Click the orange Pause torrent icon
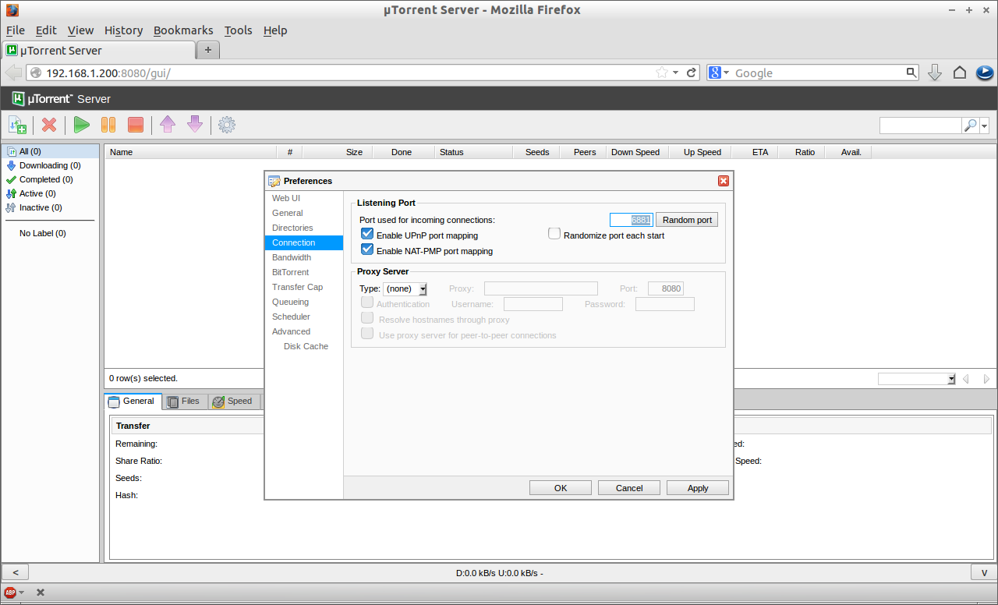This screenshot has height=605, width=998. click(x=108, y=125)
